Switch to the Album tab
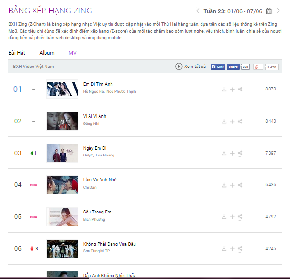Viewport: 290px width, 279px height. [47, 53]
